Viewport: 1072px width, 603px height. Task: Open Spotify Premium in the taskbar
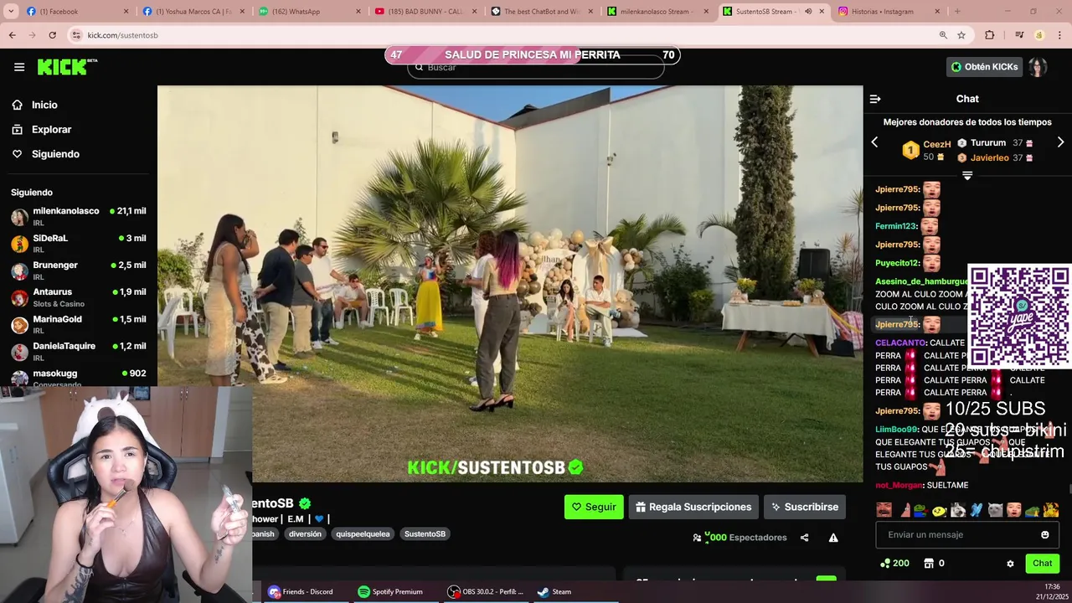click(x=390, y=591)
